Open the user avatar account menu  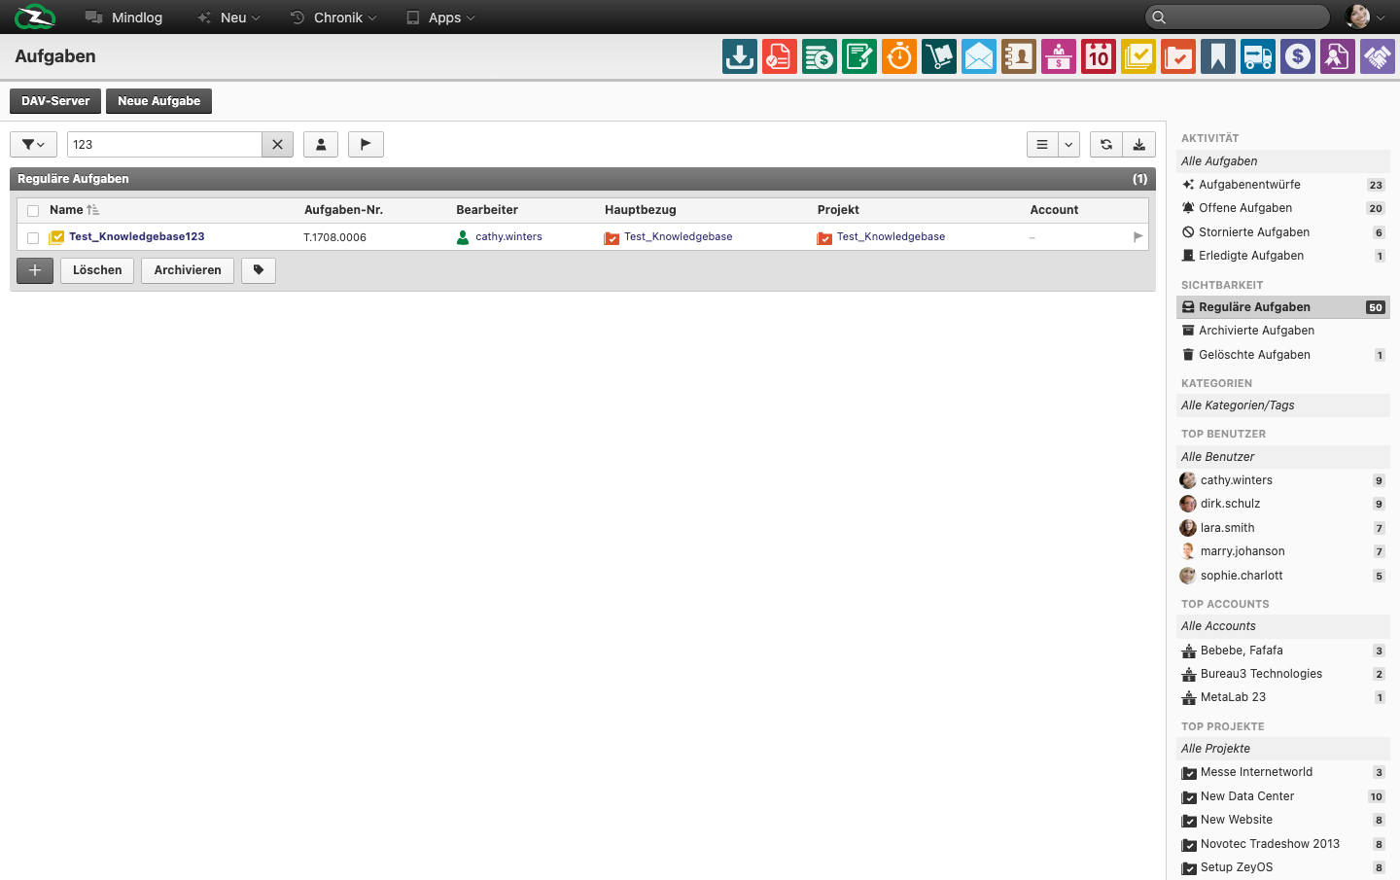point(1366,17)
